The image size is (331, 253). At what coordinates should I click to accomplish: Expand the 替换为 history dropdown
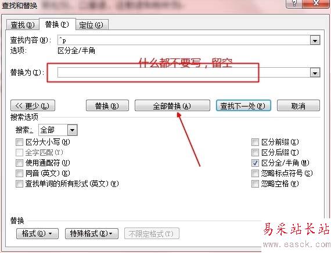315,73
